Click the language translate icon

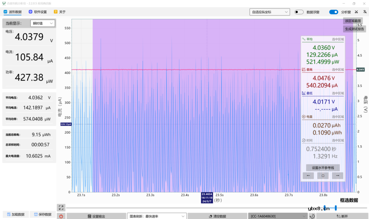pyautogui.click(x=365, y=12)
